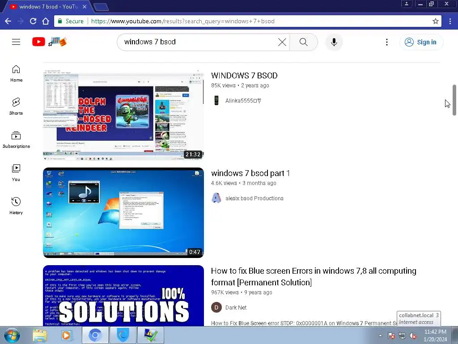This screenshot has width=458, height=344.
Task: Open a new browser tab
Action: [x=102, y=7]
